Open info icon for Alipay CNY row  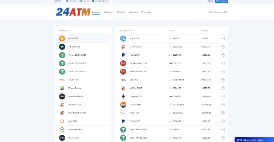(x=223, y=39)
